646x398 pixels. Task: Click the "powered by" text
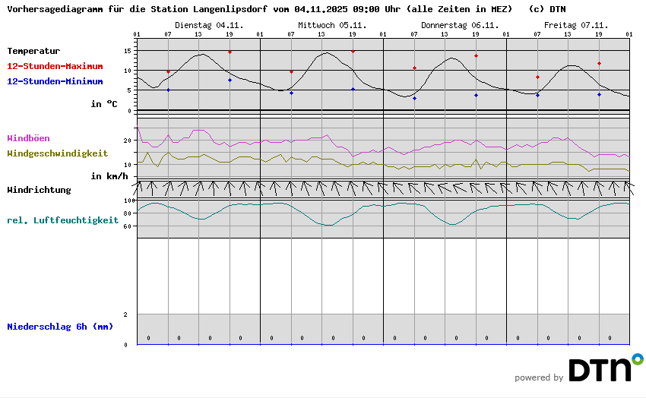(539, 377)
